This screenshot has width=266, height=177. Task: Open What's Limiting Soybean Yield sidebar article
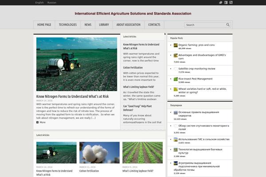click(139, 87)
